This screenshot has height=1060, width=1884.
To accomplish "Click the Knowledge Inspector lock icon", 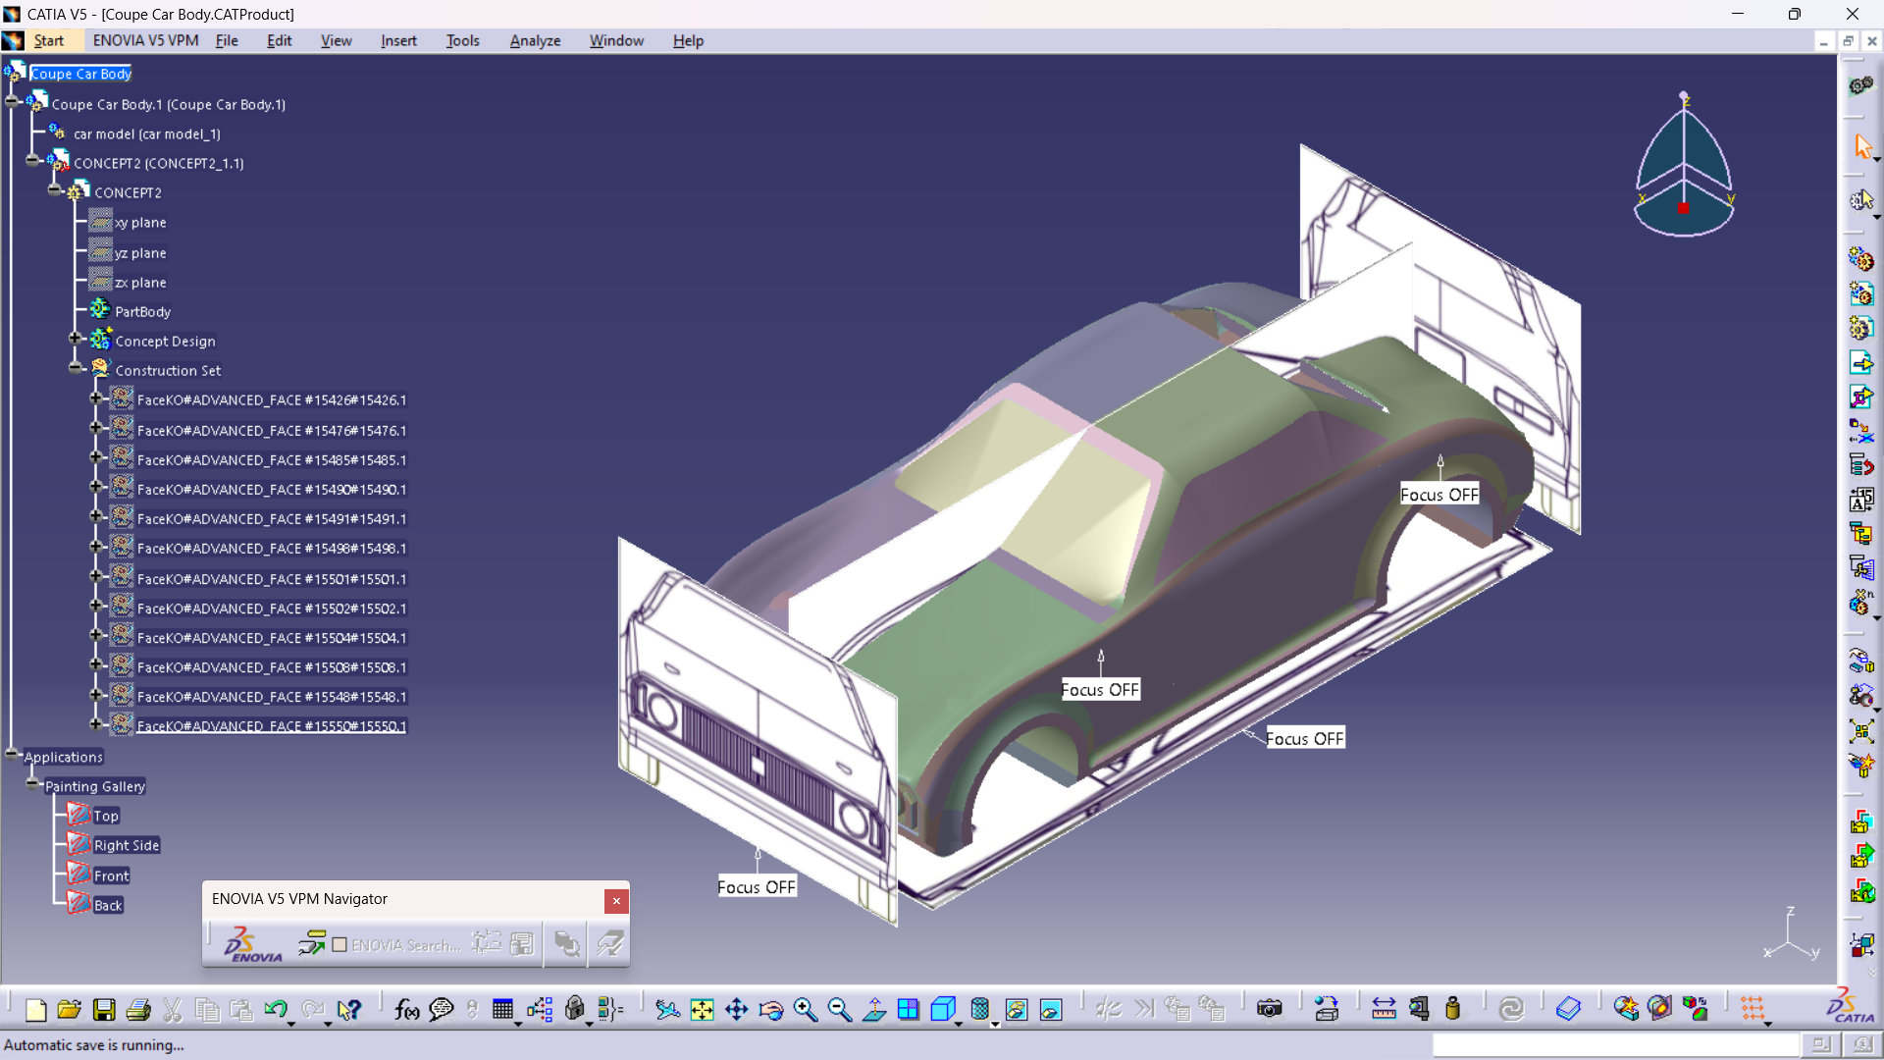I will point(575,1009).
